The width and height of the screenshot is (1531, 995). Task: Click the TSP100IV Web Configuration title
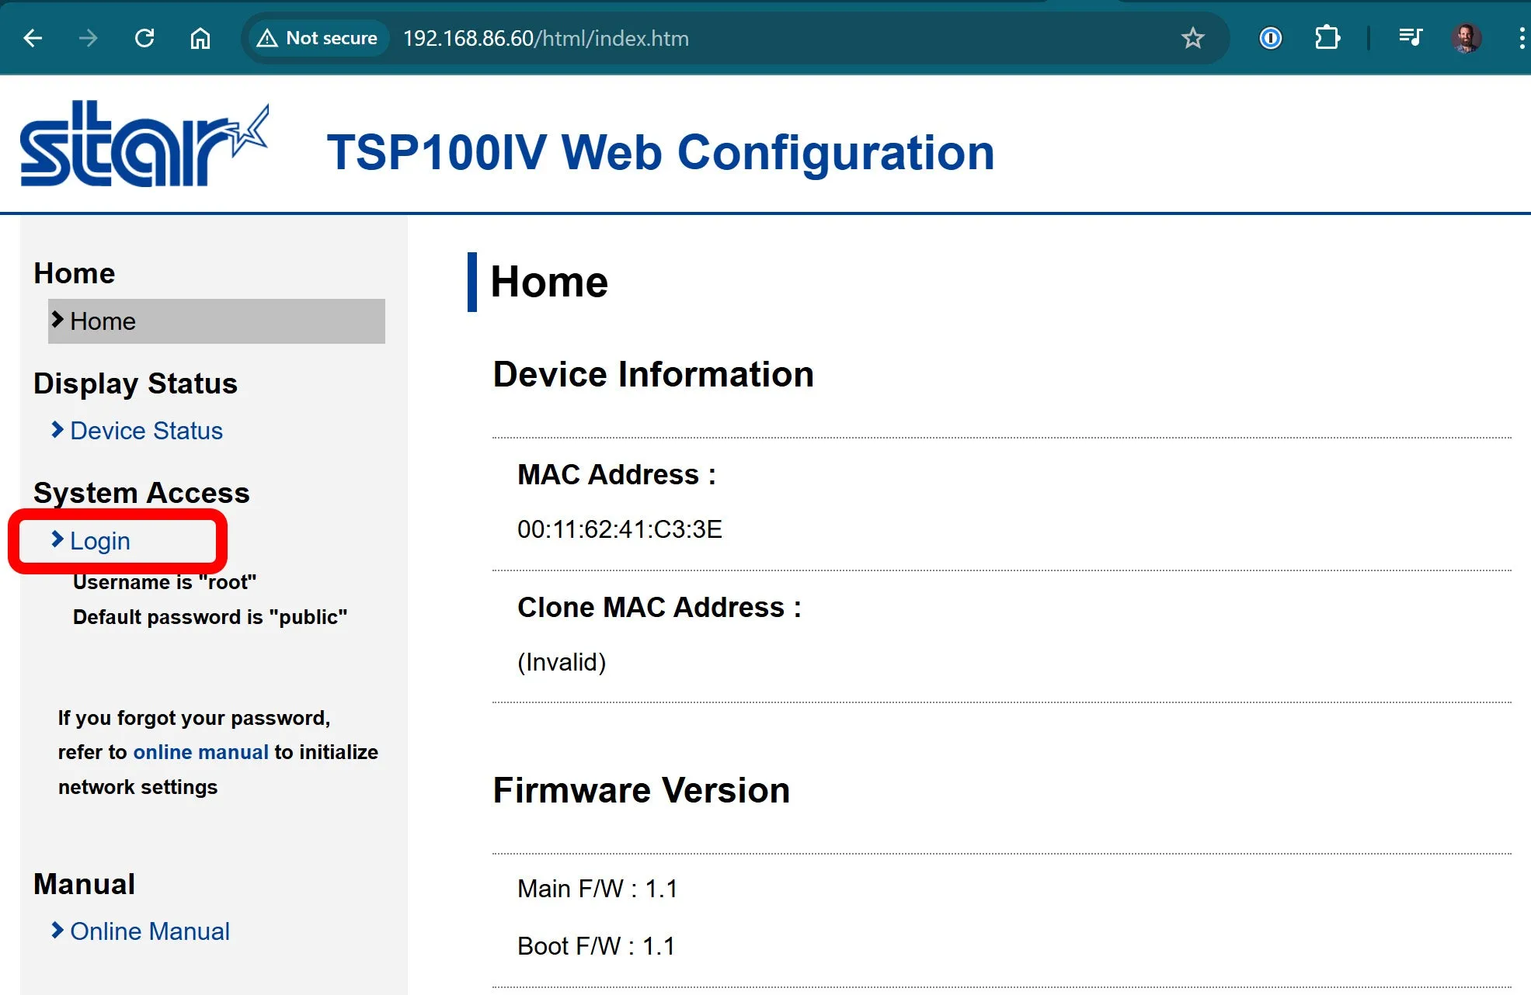click(x=661, y=152)
